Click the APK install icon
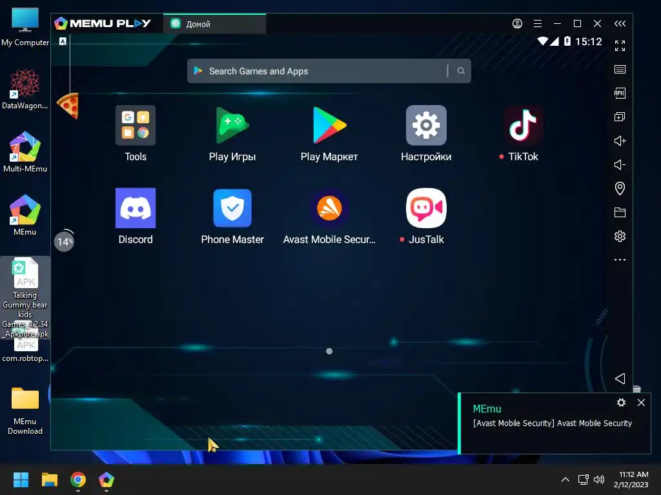Image resolution: width=661 pixels, height=495 pixels. [x=620, y=93]
